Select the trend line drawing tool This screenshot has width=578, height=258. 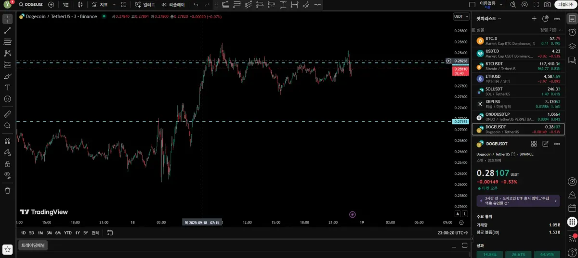pos(7,30)
